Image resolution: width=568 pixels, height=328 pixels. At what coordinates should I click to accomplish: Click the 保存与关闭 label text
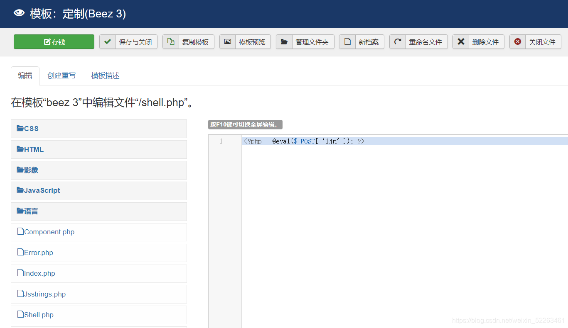[135, 42]
